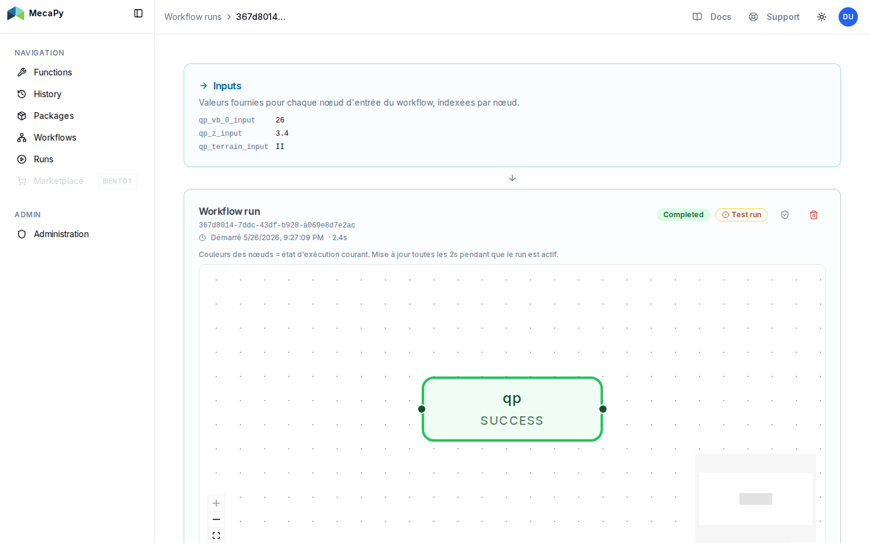Click the Inputs arrow icon
Image resolution: width=870 pixels, height=543 pixels.
[204, 86]
